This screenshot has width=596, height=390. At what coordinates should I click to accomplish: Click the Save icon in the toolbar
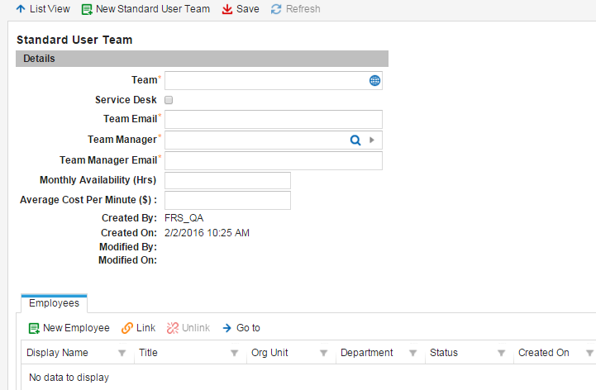point(227,9)
